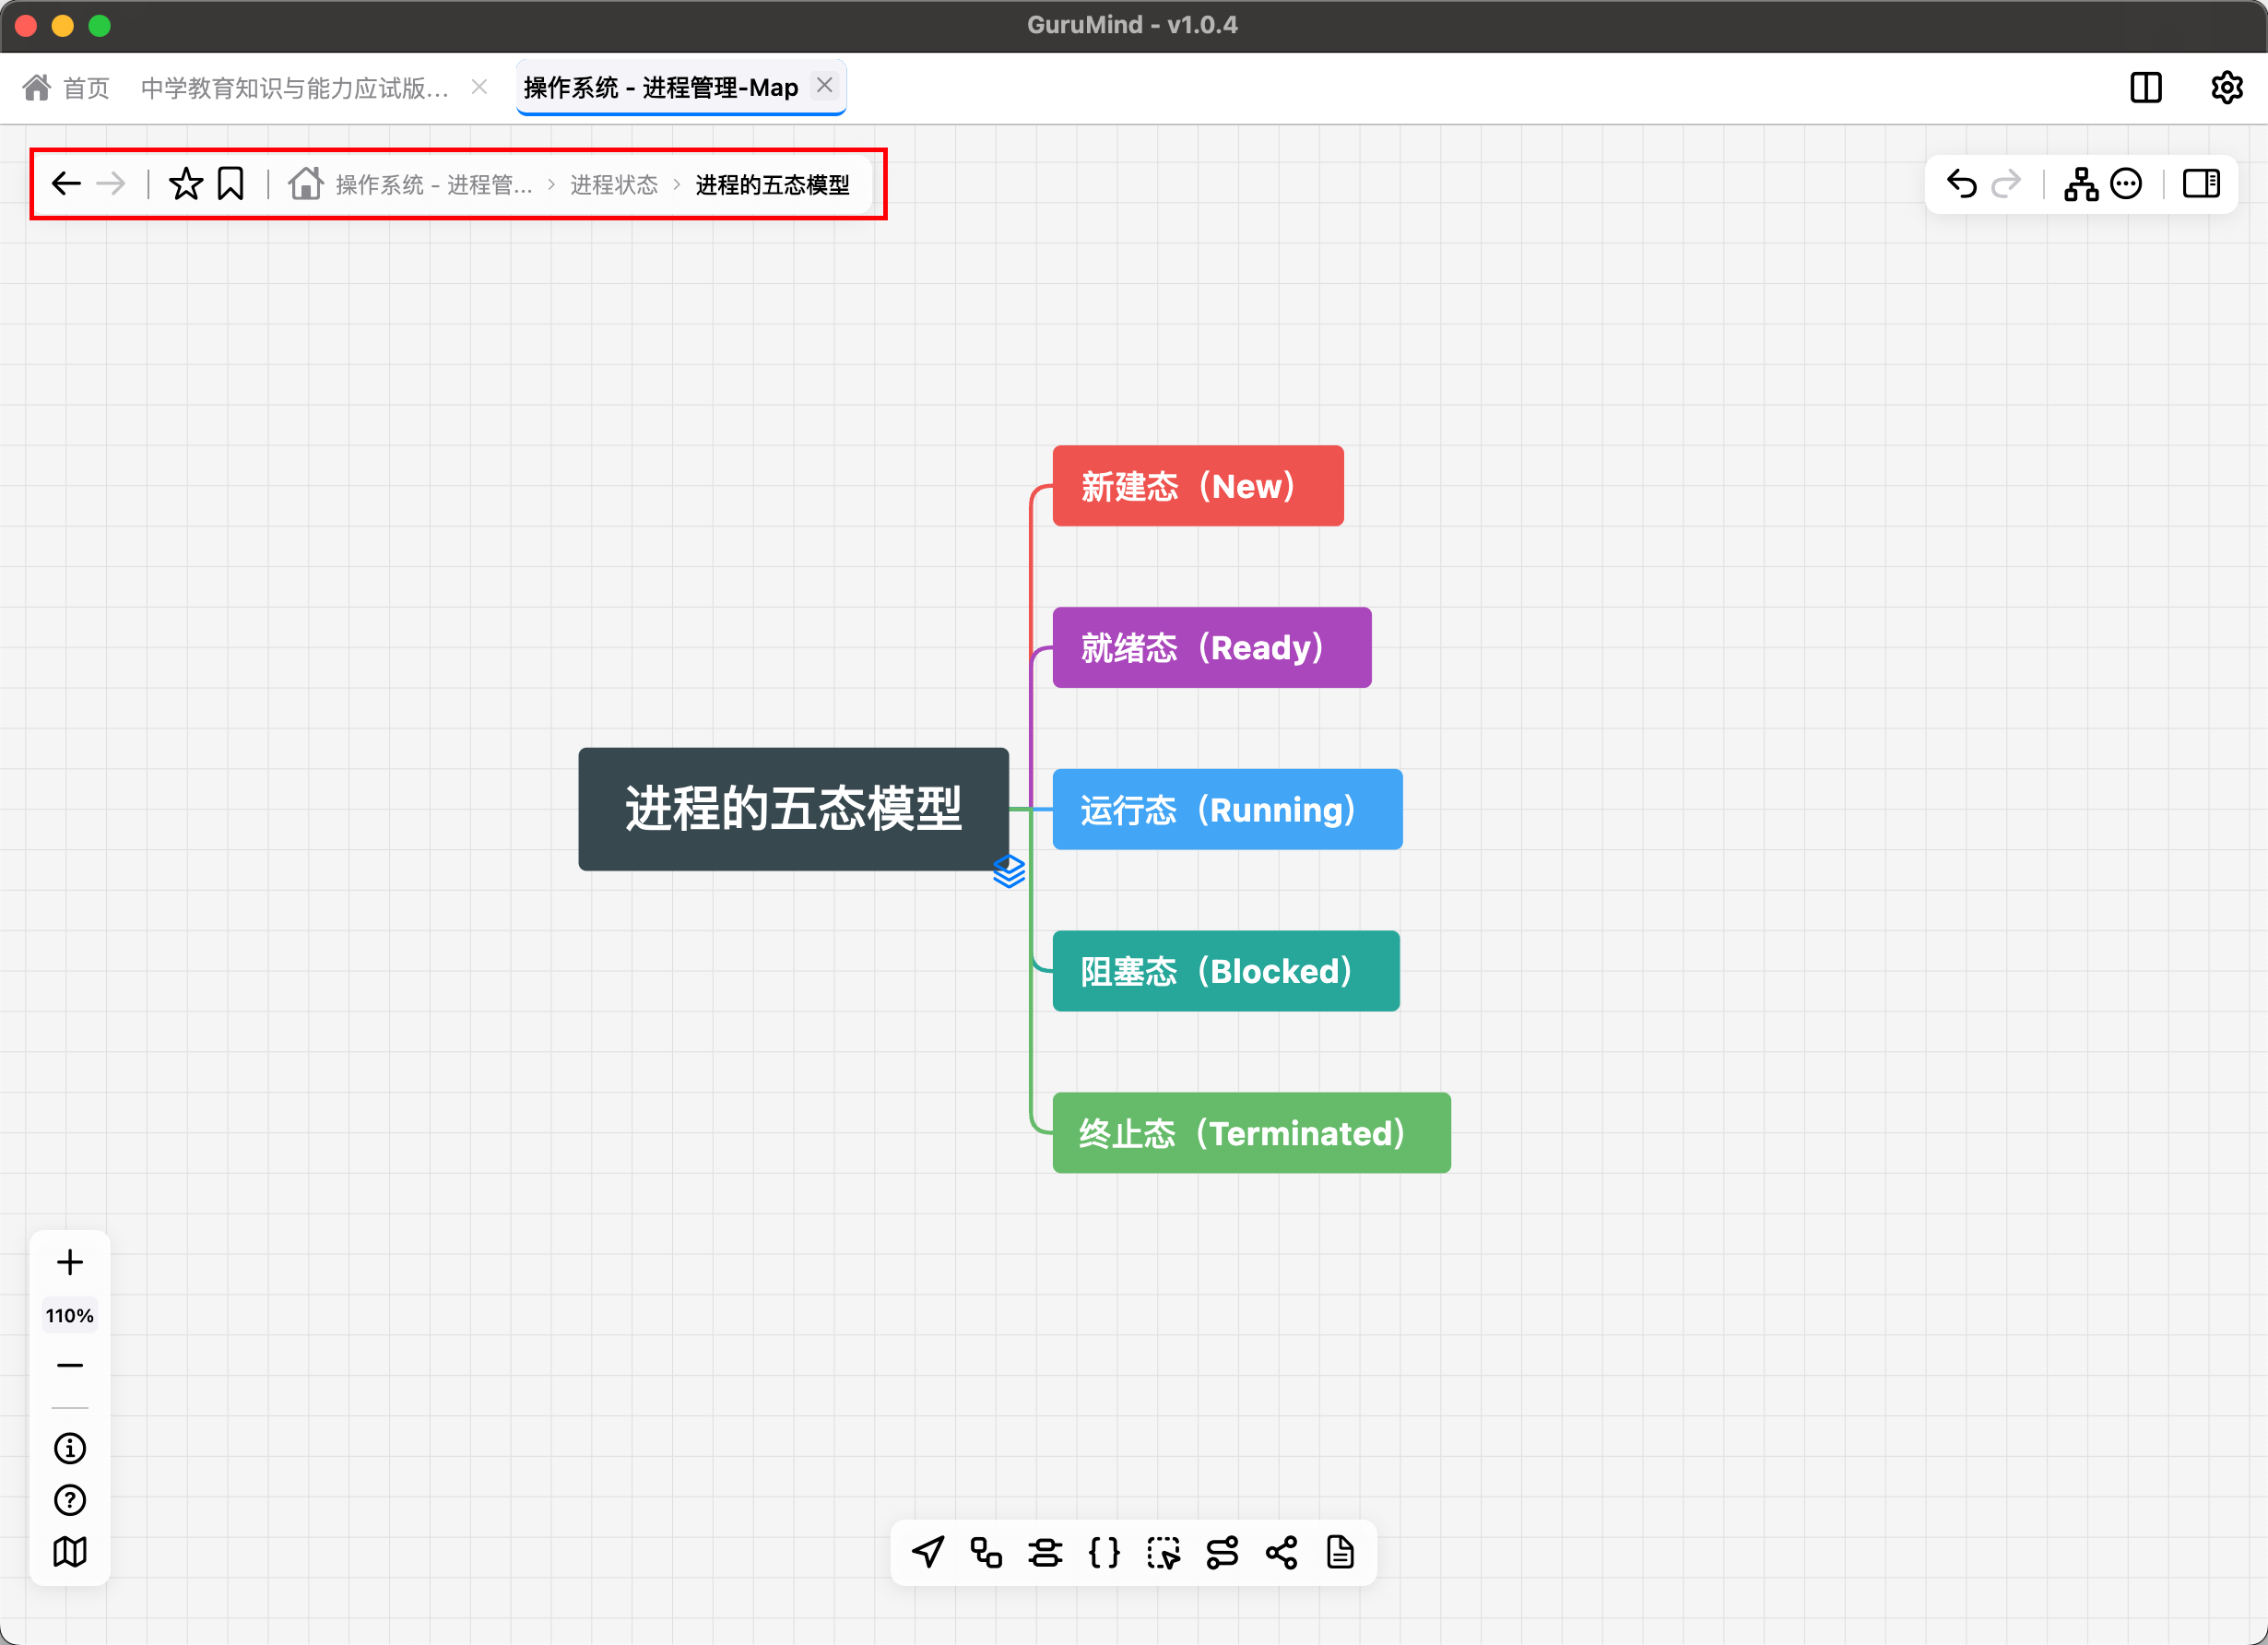Click the star favorite icon

coord(186,184)
